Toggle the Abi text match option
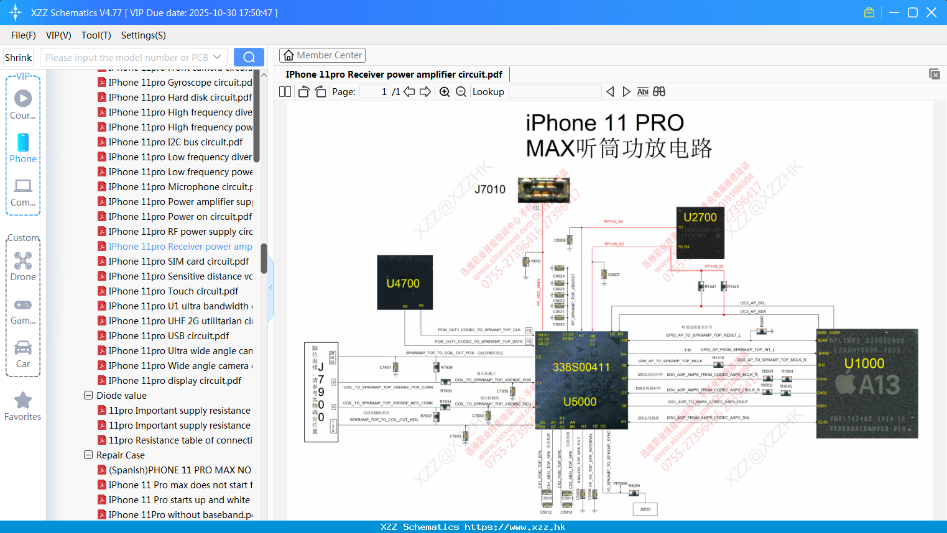Viewport: 947px width, 533px height. coord(643,92)
